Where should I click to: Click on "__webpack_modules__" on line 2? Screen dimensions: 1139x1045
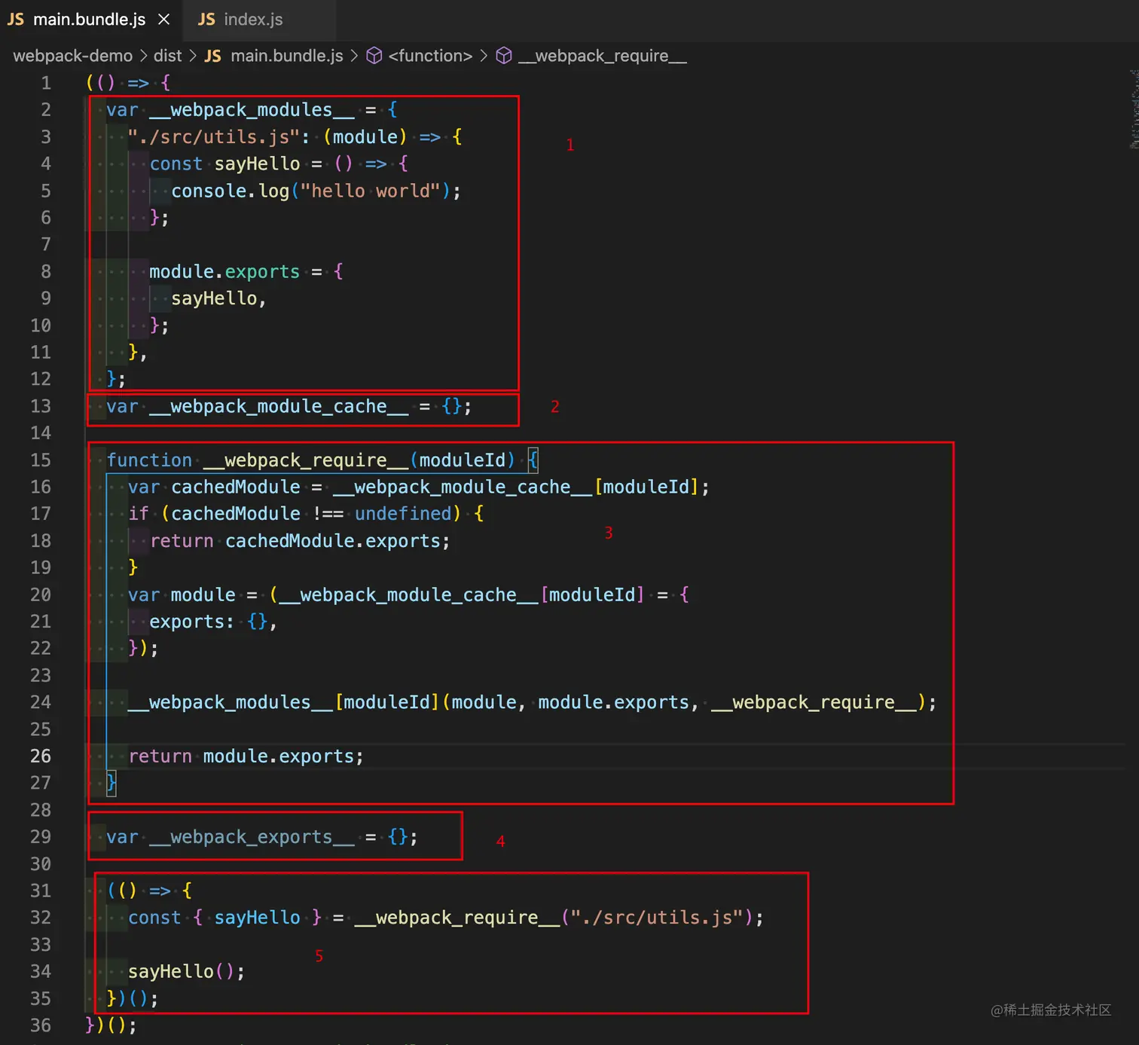coord(252,110)
